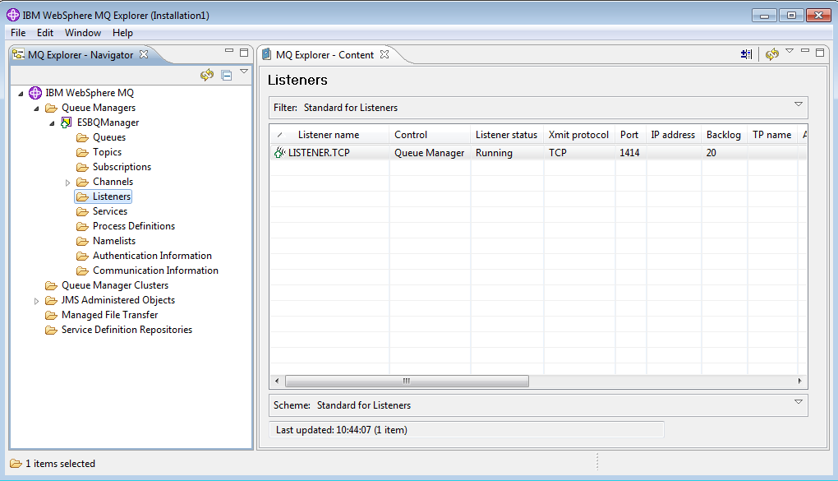
Task: Click the Navigator refresh icon
Action: [207, 75]
